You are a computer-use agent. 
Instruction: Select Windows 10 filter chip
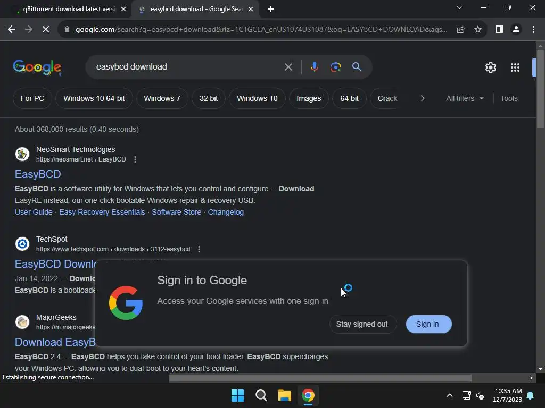[x=257, y=98]
